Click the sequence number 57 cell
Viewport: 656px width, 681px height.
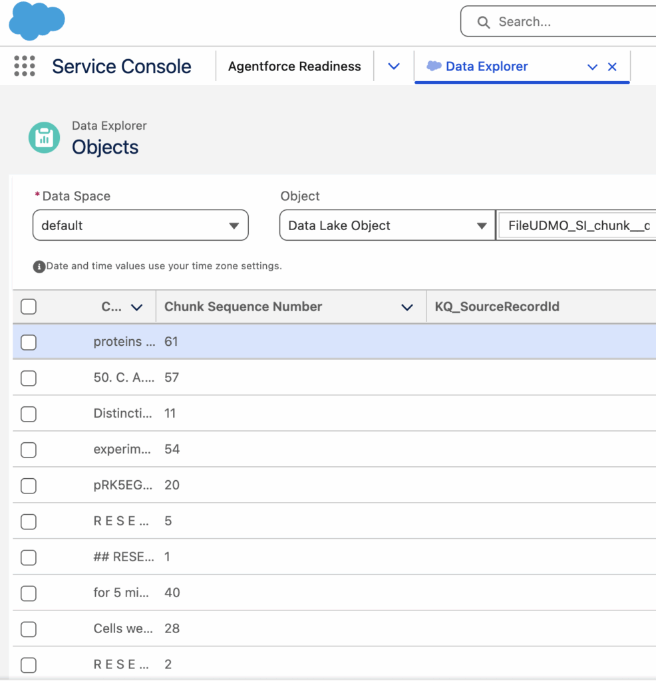click(172, 378)
